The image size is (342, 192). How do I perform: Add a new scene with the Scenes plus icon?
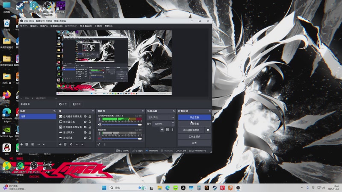coord(21,144)
